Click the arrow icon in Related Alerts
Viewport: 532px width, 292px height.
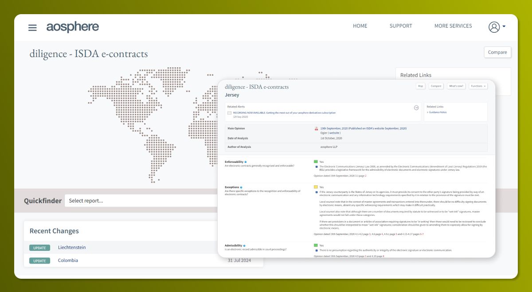point(416,108)
